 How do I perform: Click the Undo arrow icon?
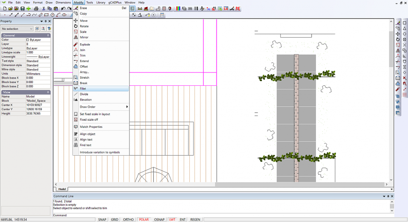[x=63, y=9]
